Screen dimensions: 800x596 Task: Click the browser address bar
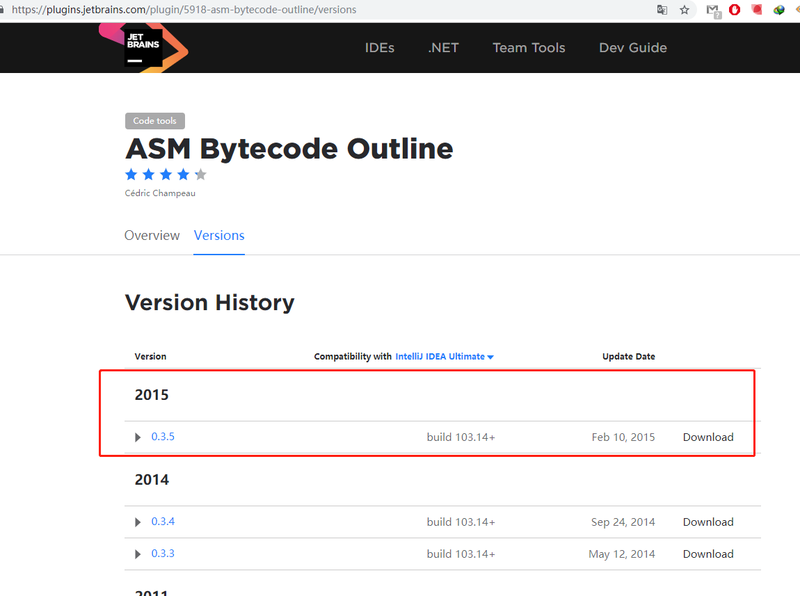click(278, 10)
